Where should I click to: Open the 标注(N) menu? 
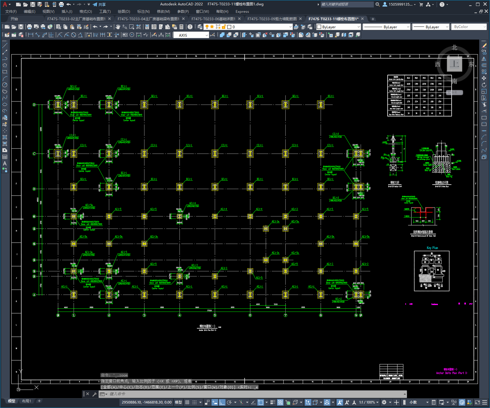143,12
